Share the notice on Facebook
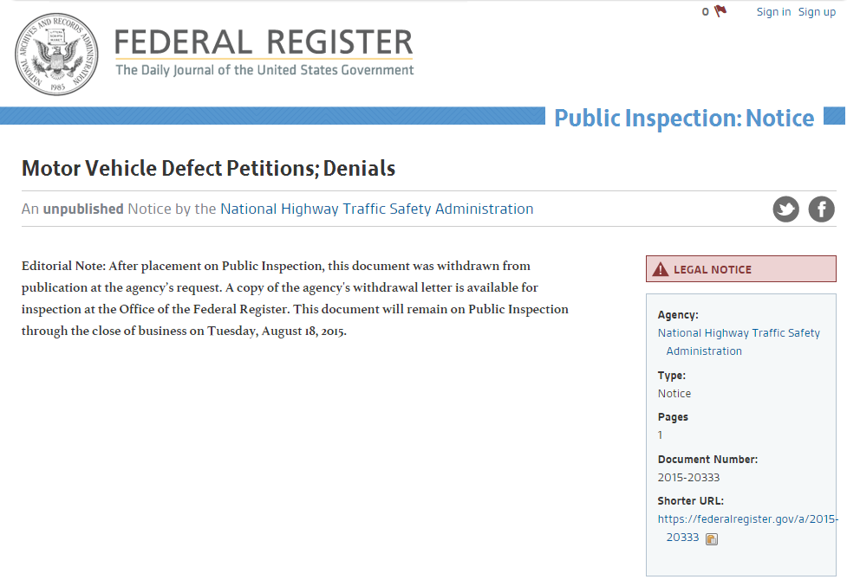 [822, 209]
